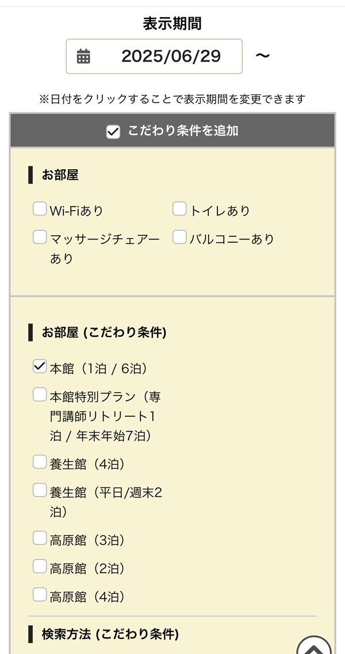The height and width of the screenshot is (654, 345).
Task: Collapse the こだわり条件を追加 header bar
Action: 172,131
